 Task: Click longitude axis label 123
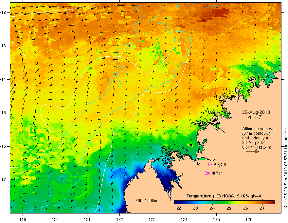pos(152,219)
